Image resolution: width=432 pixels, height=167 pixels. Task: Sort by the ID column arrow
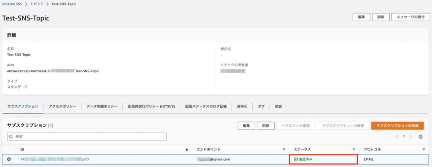[187, 149]
